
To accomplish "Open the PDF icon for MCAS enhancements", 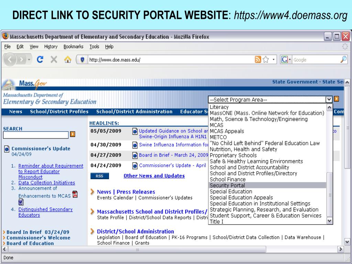I will click(75, 194).
